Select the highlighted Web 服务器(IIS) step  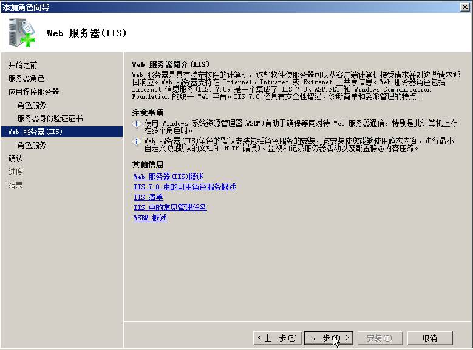click(62, 132)
